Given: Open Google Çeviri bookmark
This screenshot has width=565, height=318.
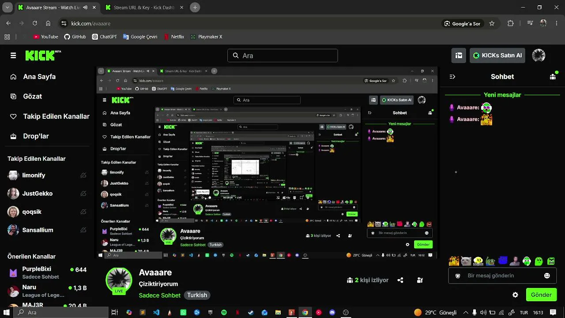Looking at the screenshot, I should pyautogui.click(x=140, y=37).
